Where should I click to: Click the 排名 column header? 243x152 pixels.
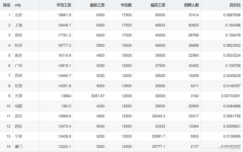coord(7,5)
